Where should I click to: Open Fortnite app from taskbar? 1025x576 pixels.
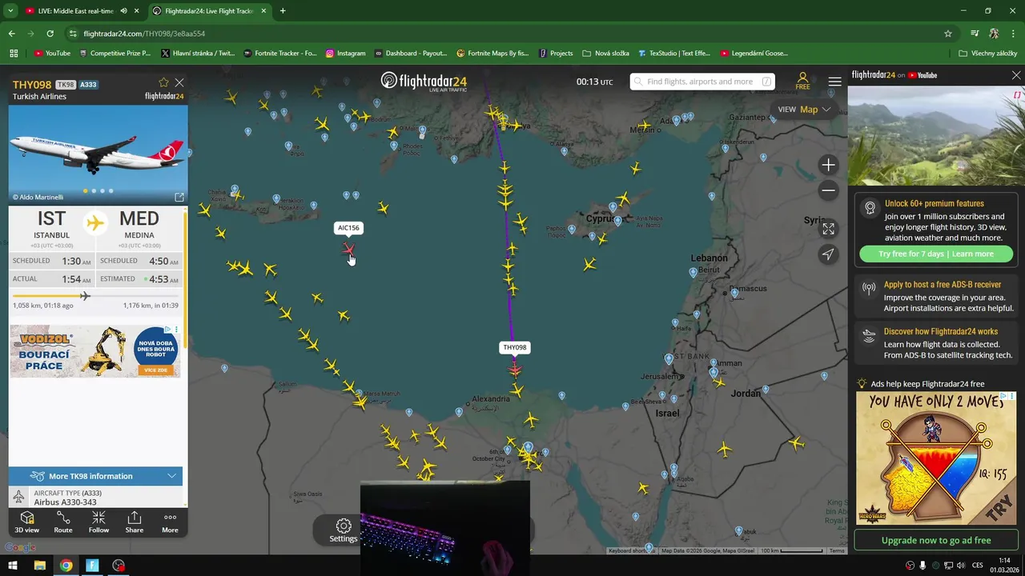click(92, 566)
